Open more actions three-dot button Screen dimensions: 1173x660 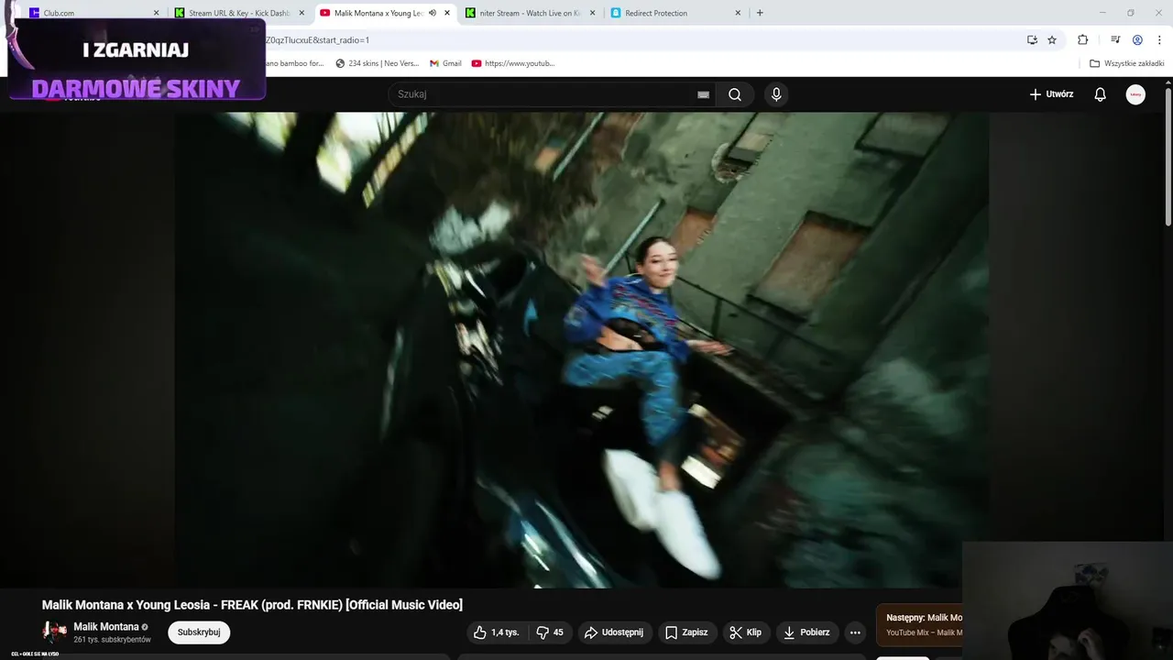855,632
